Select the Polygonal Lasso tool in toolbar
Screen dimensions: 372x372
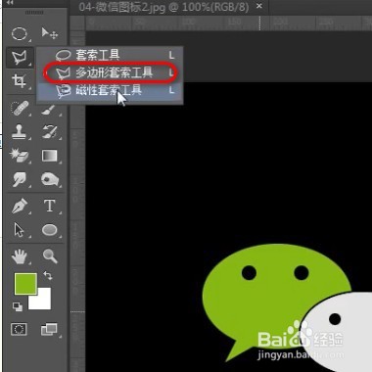(20, 58)
